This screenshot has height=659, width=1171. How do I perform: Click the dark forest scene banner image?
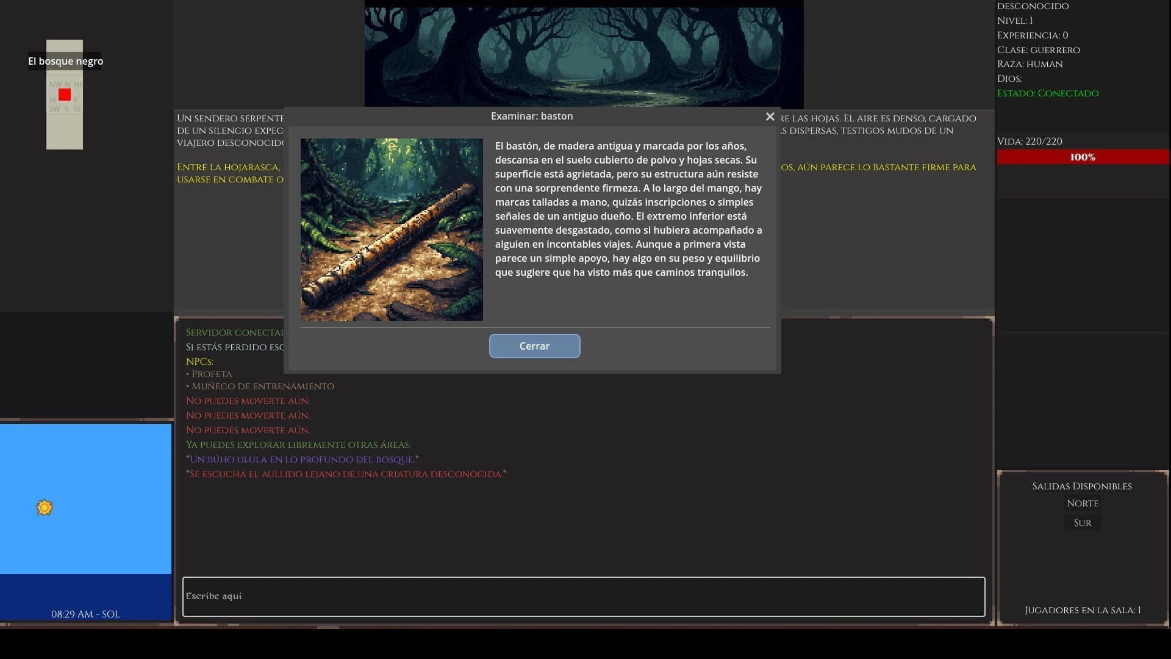(584, 52)
